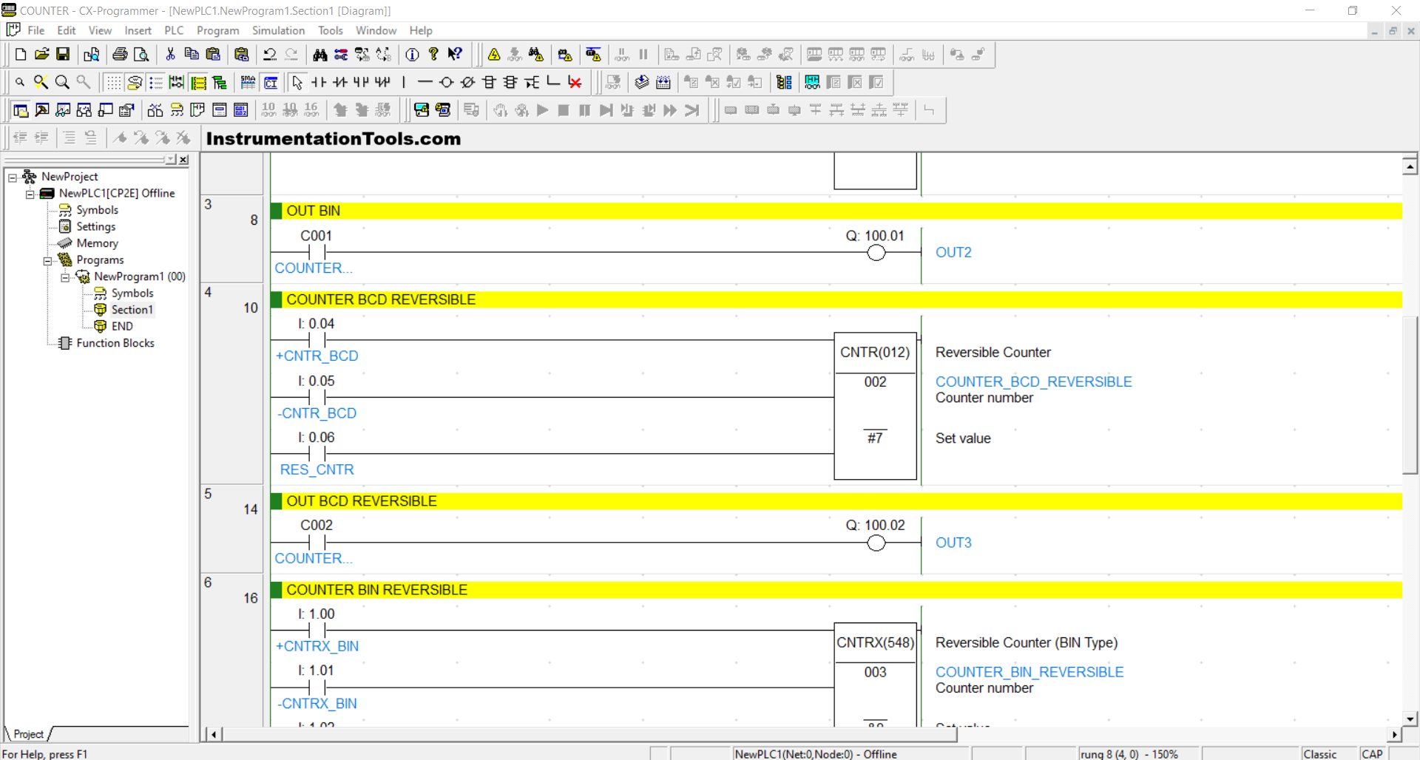Insert a new closed coil
Screen dimensions: 1420x760
click(x=467, y=82)
